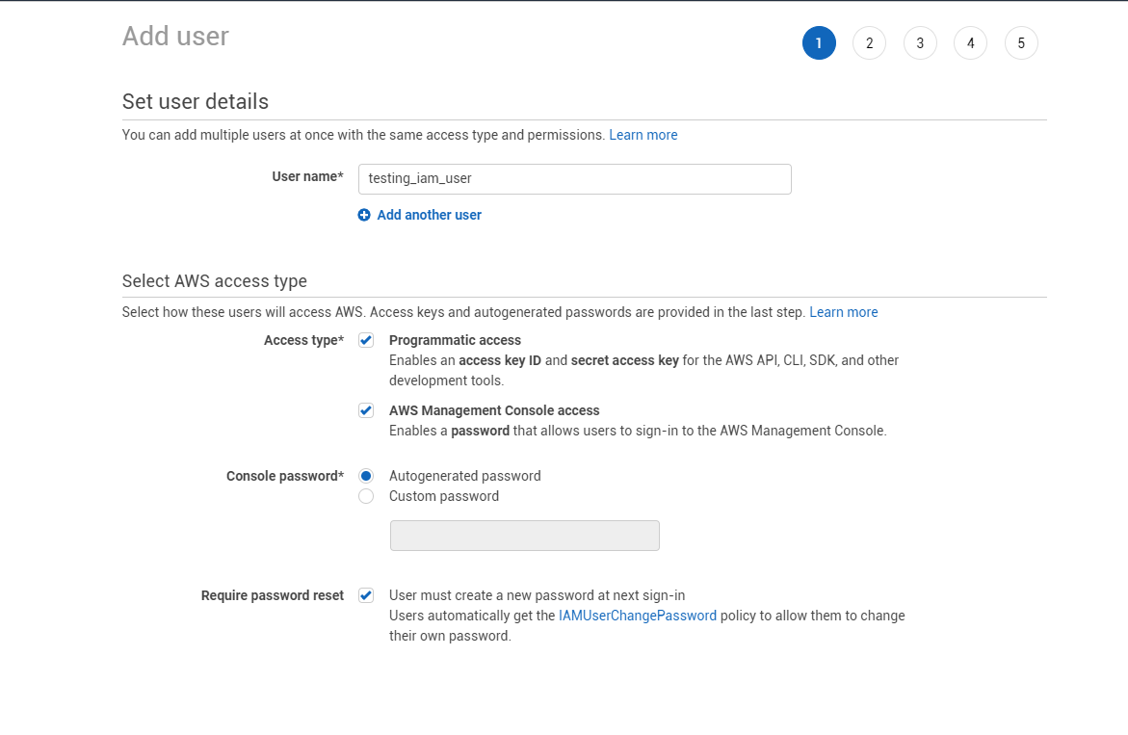Click the 'User must create a new password' text
This screenshot has width=1128, height=735.
point(537,595)
